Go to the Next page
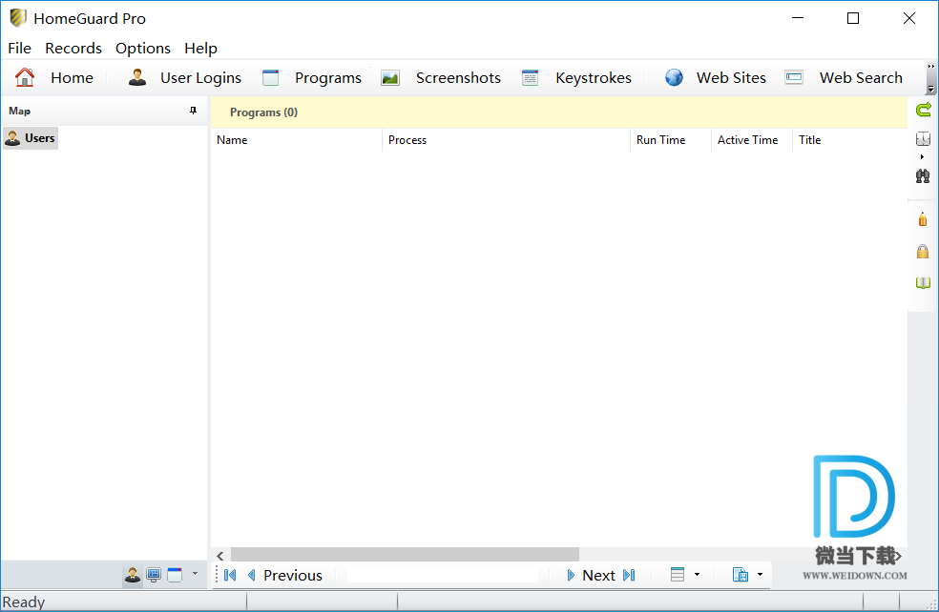This screenshot has width=939, height=612. click(x=591, y=576)
